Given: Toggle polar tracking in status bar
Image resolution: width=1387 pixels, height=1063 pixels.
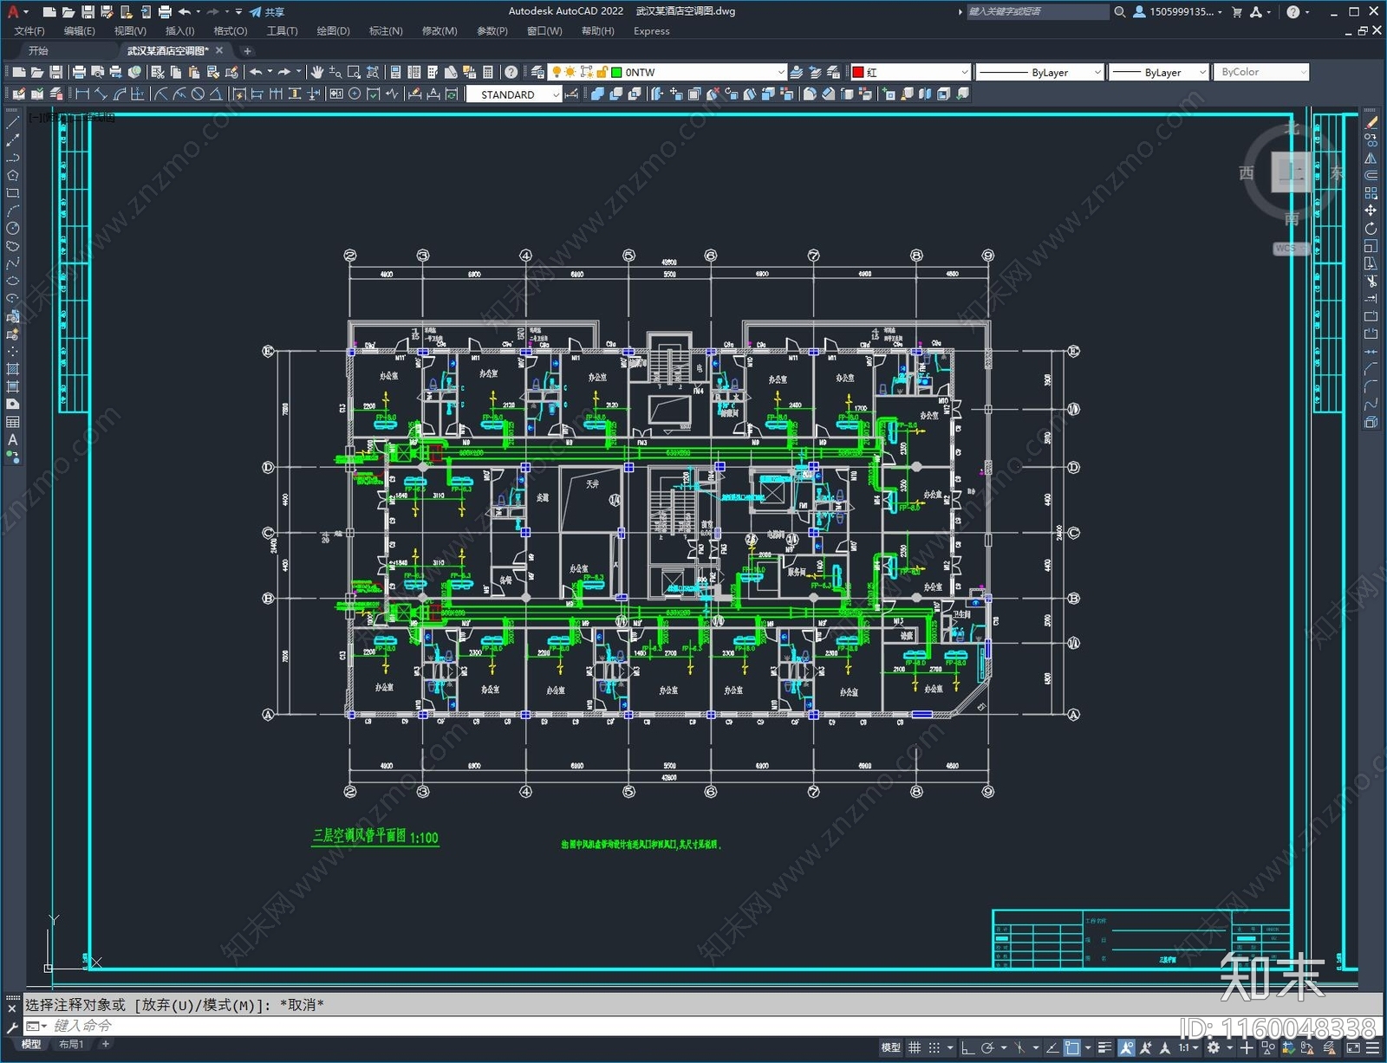Looking at the screenshot, I should point(987,1047).
